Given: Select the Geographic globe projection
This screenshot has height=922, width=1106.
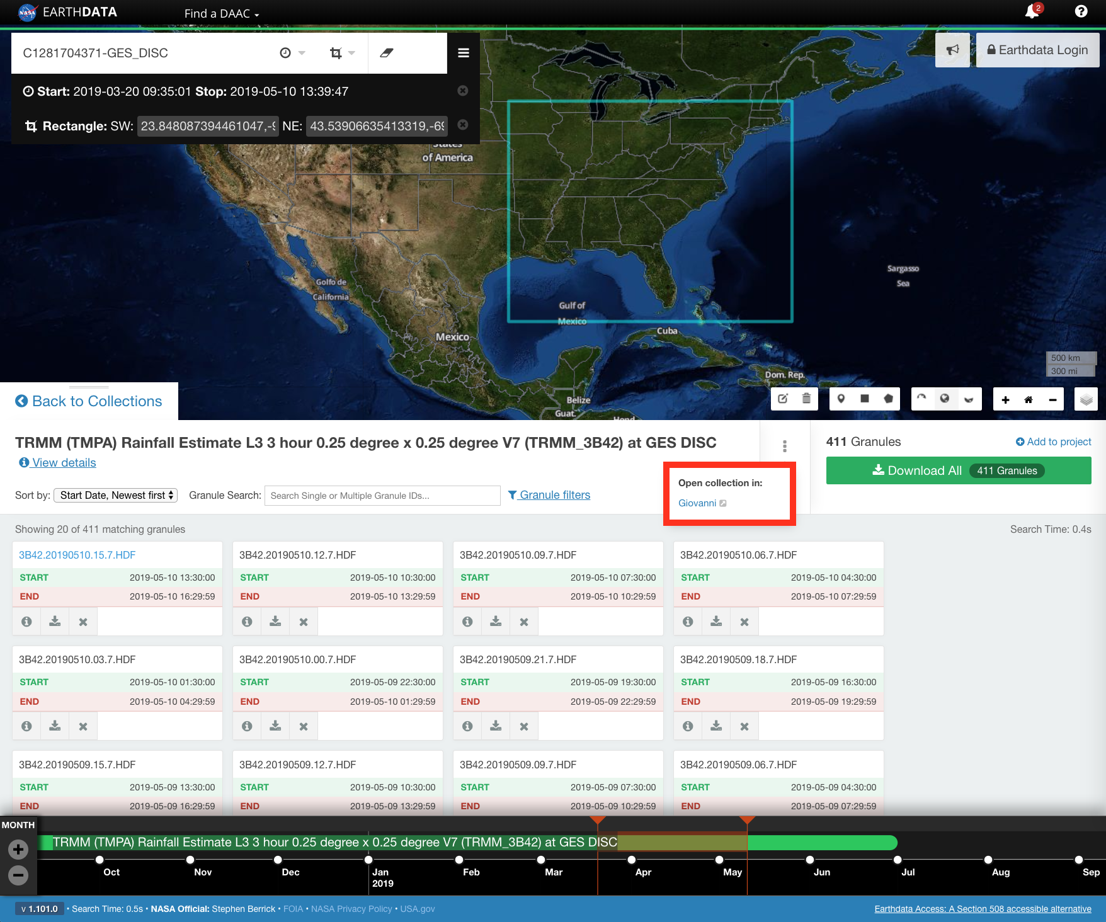Looking at the screenshot, I should [945, 399].
